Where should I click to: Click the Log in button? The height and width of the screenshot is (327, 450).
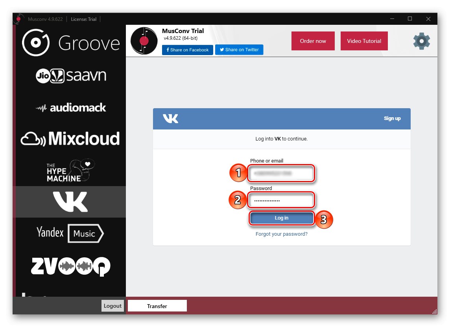tap(282, 218)
